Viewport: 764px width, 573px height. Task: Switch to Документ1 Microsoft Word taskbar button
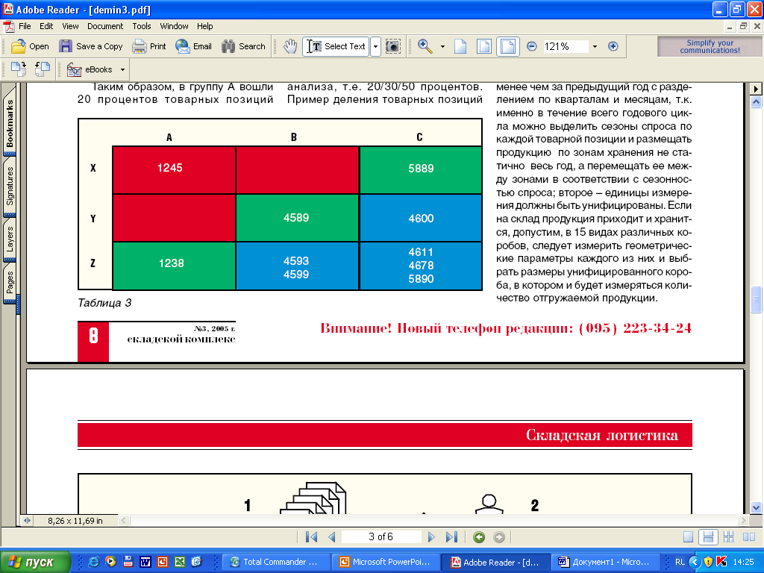click(605, 562)
